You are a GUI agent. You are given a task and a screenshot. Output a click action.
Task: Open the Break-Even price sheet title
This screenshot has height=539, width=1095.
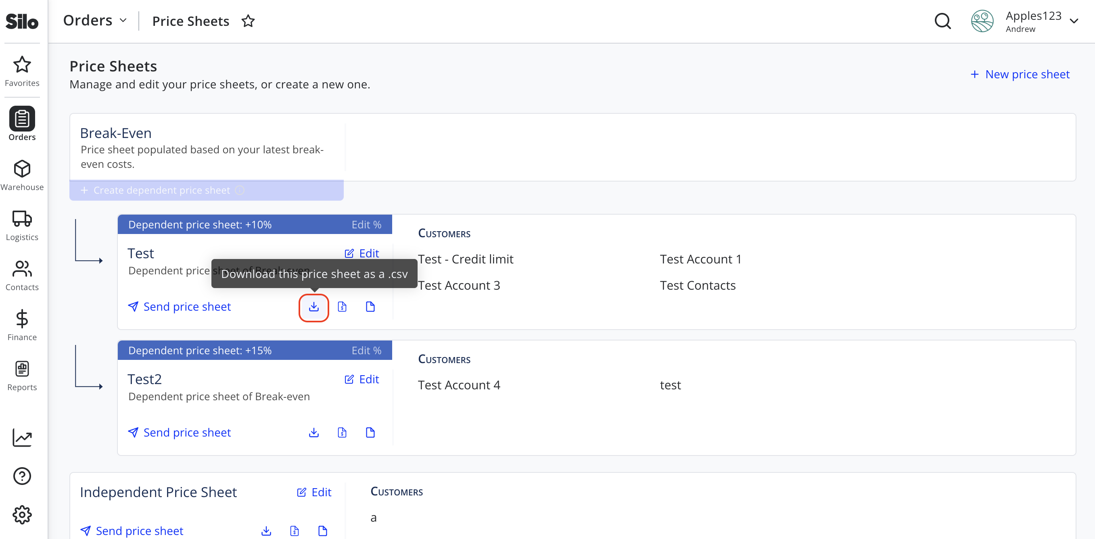pos(116,133)
